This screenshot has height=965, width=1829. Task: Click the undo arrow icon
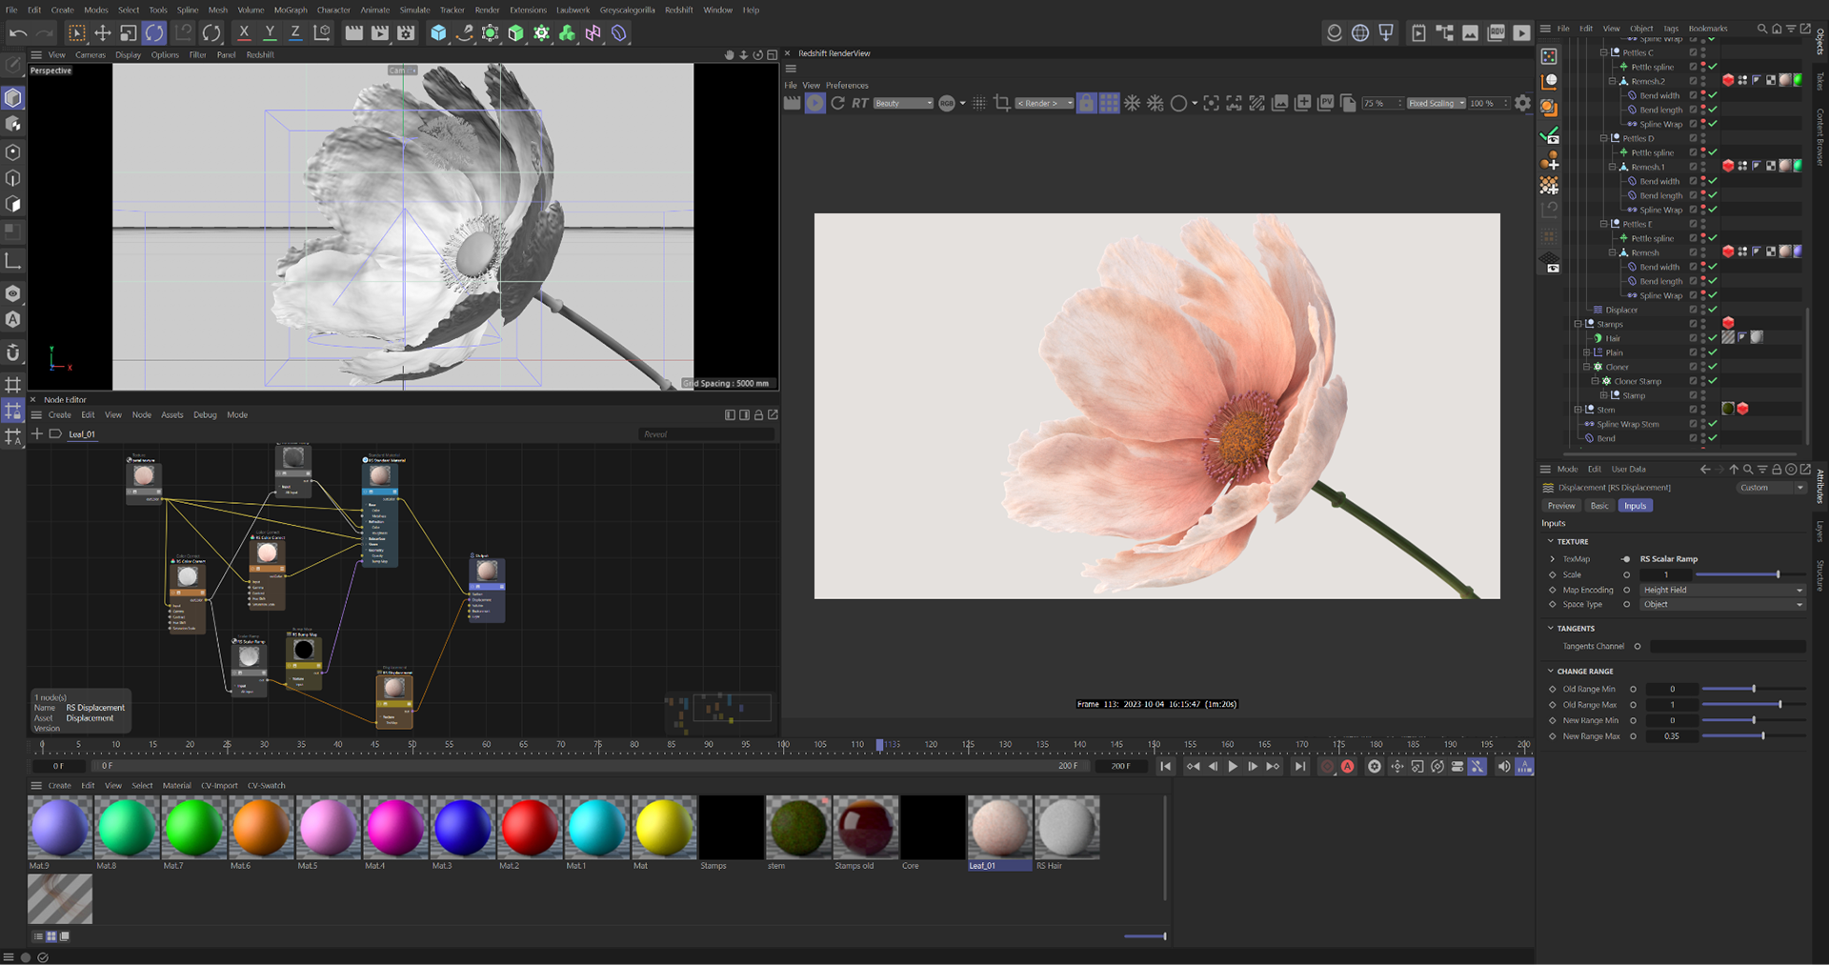click(x=17, y=33)
